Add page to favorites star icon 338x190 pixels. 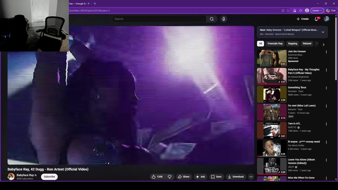[288, 11]
